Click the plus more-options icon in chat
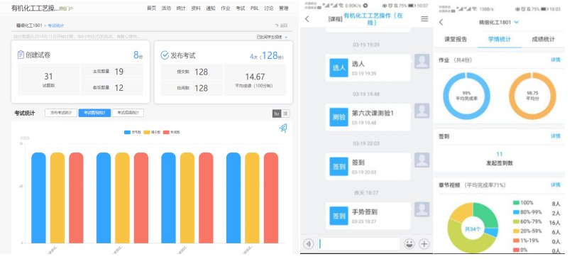 [x=424, y=244]
